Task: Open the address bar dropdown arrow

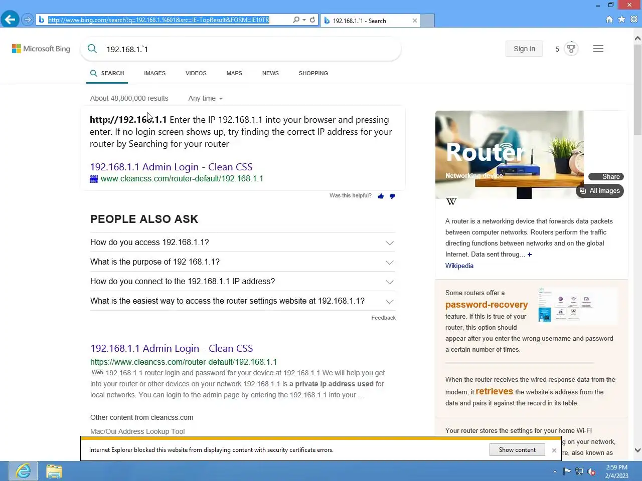Action: tap(304, 20)
